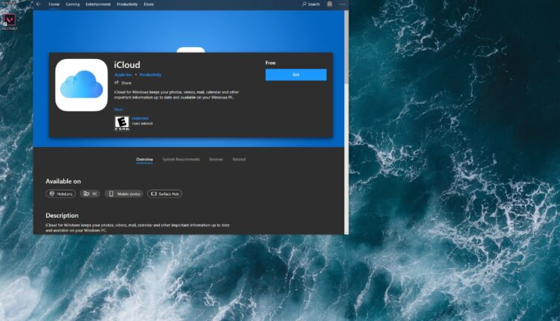Select the Surface Hub device chip
560x321 pixels.
click(164, 193)
